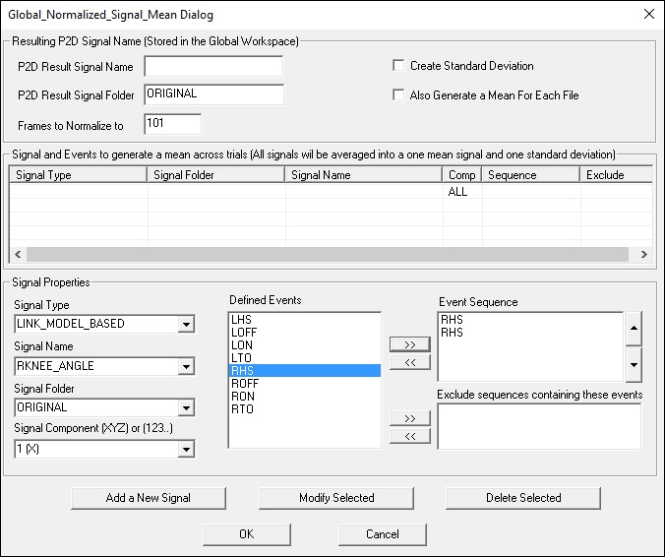Remove event from Event Sequence list
Screen dimensions: 665x557
tap(409, 363)
